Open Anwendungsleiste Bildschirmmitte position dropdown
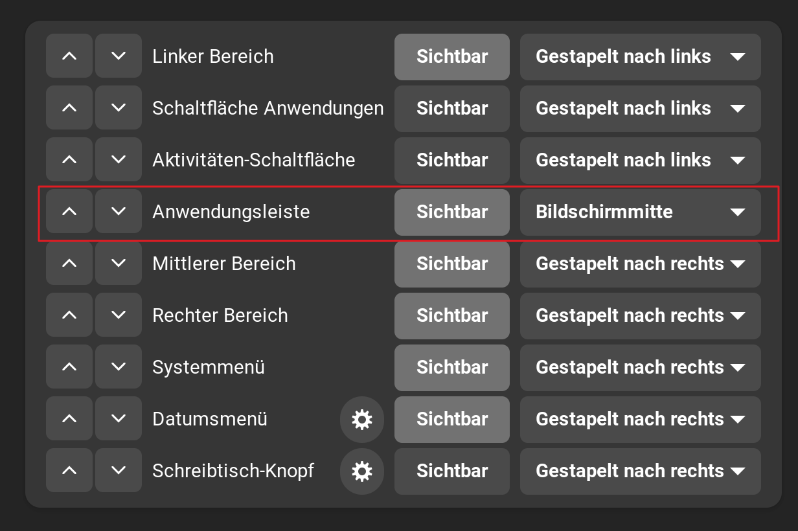This screenshot has height=531, width=798. point(640,212)
